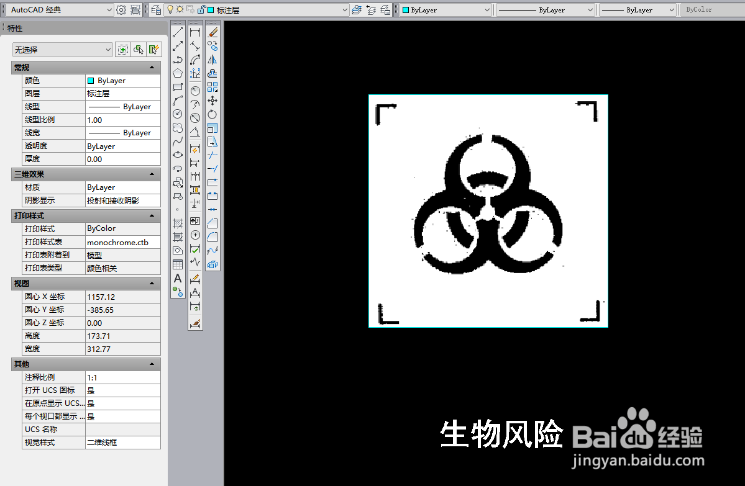Screen dimensions: 745x486
Task: Open the ByLayer color control dropdown
Action: [x=487, y=10]
